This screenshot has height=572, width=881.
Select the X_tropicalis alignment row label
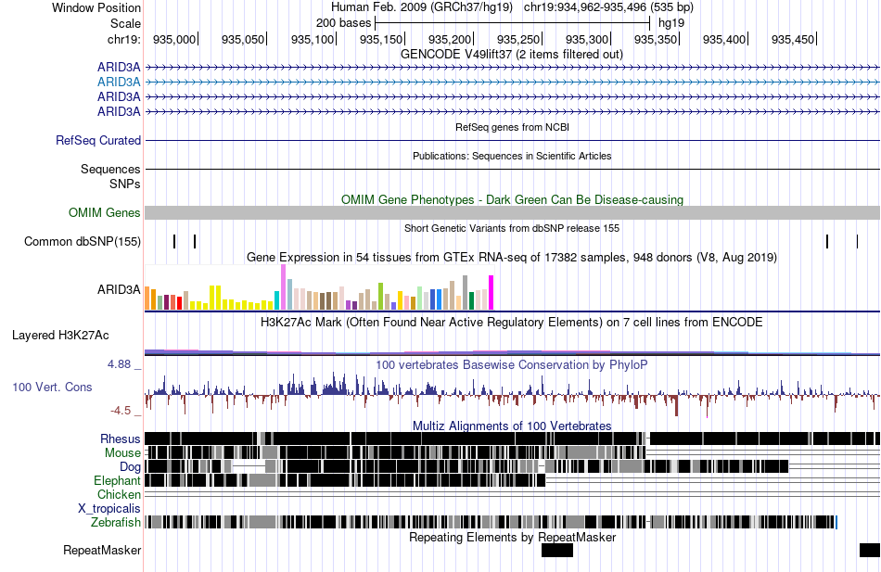pyautogui.click(x=109, y=509)
